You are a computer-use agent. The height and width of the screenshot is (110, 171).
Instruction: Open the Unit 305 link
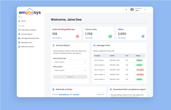pos(76,95)
